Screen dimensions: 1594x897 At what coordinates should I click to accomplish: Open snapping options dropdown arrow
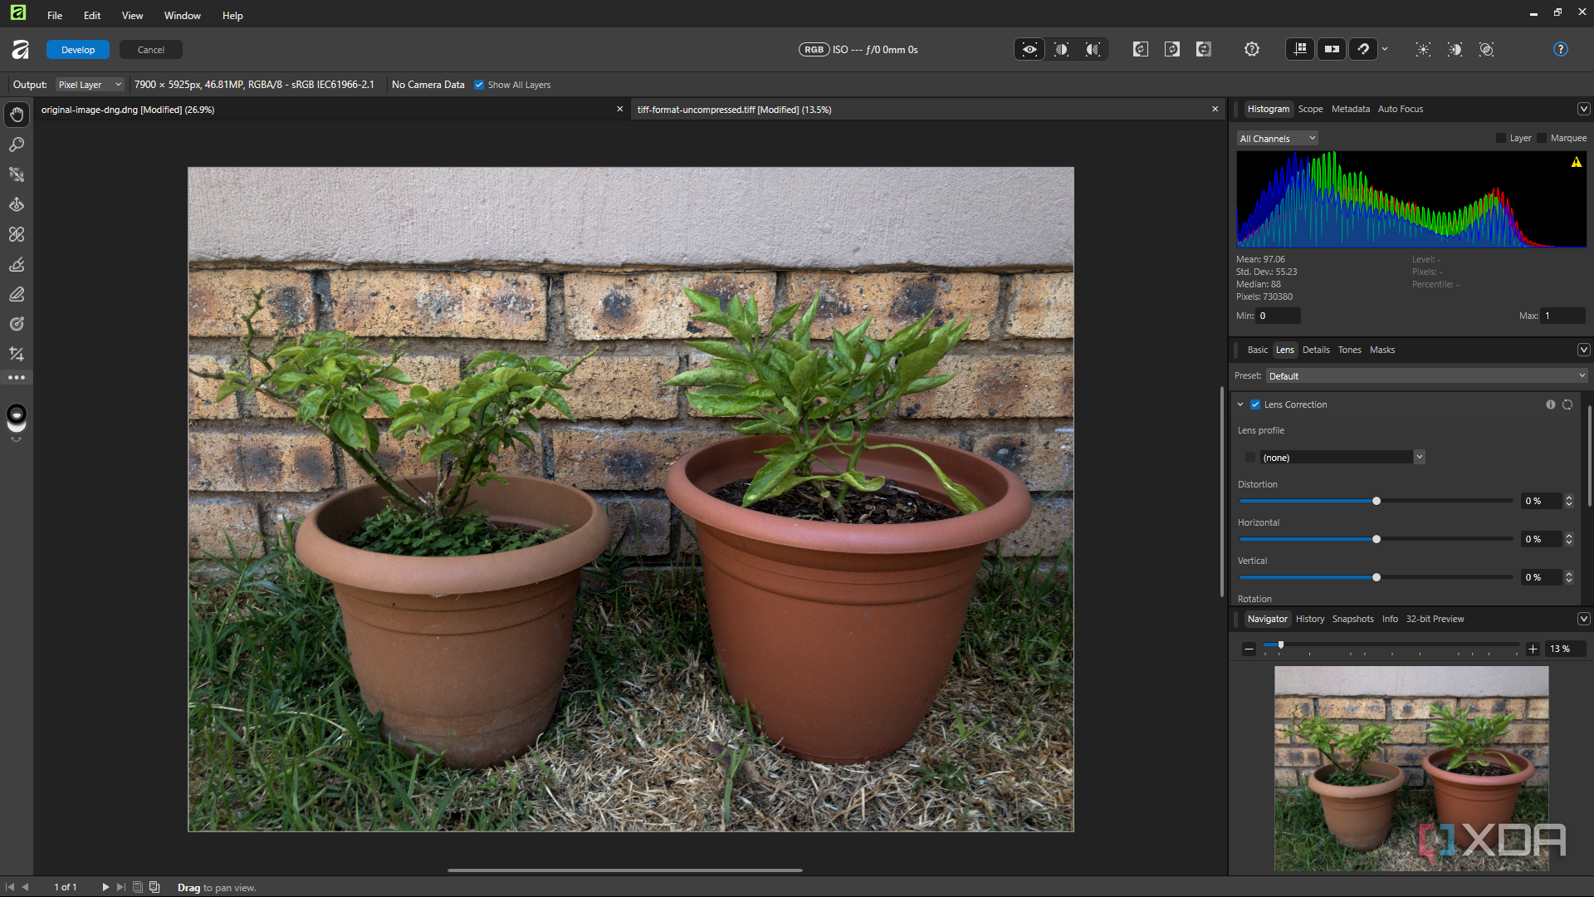click(x=1385, y=50)
